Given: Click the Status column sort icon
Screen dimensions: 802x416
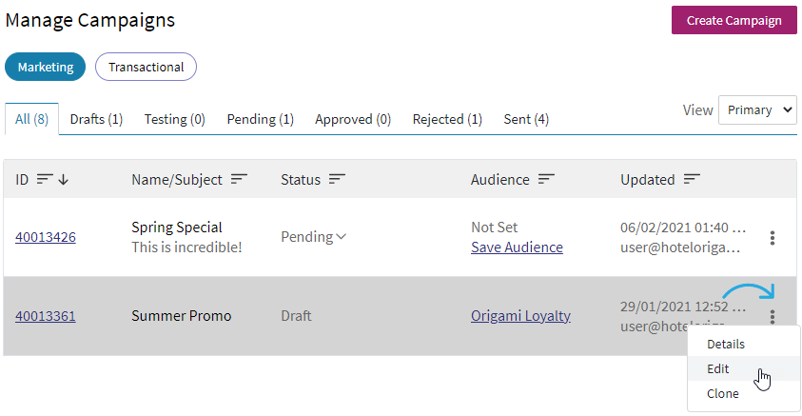Looking at the screenshot, I should (337, 179).
